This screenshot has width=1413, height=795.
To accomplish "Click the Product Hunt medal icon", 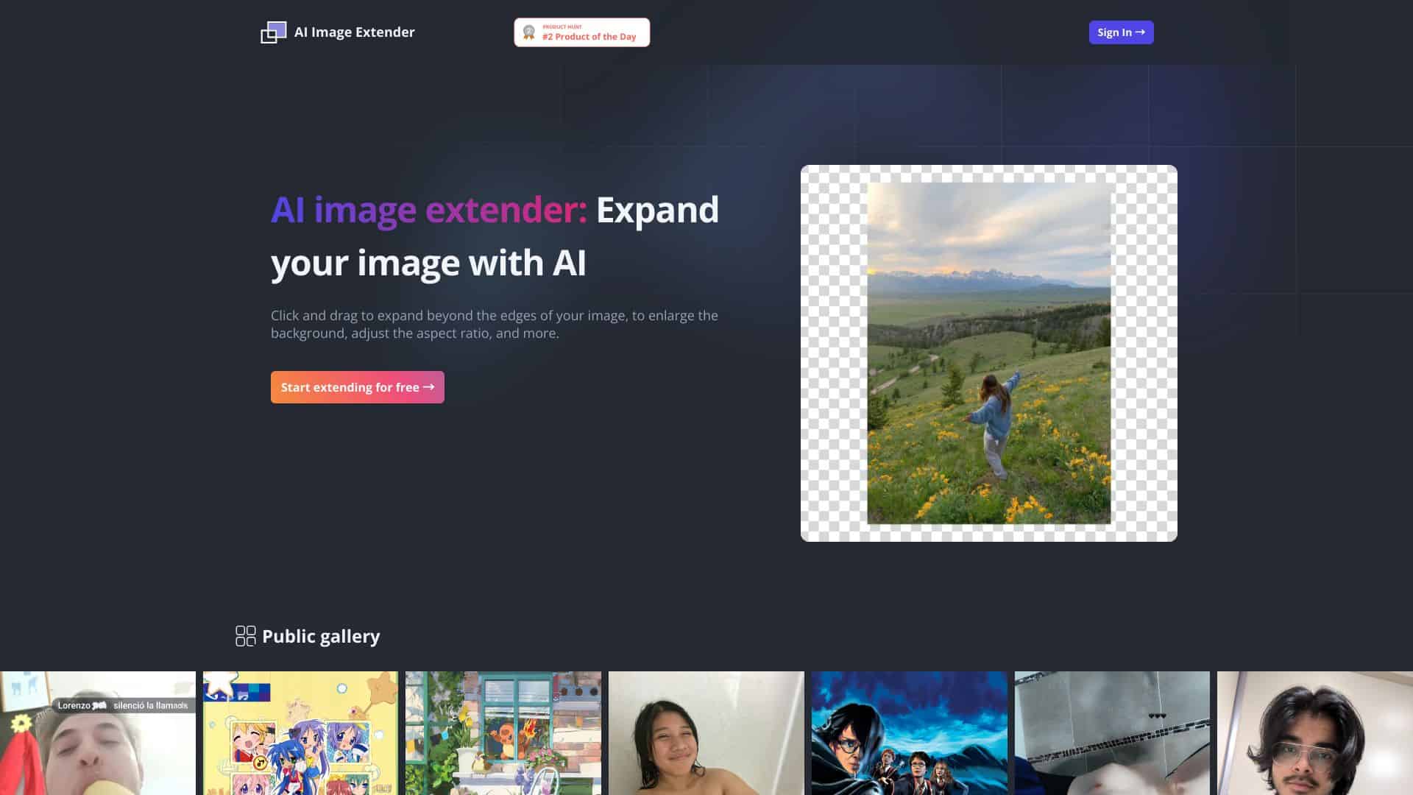I will [x=528, y=32].
